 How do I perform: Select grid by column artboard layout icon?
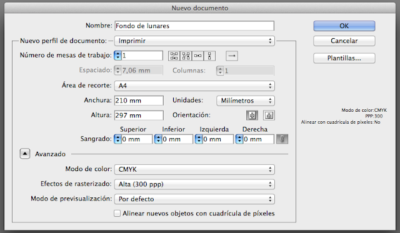coord(186,56)
